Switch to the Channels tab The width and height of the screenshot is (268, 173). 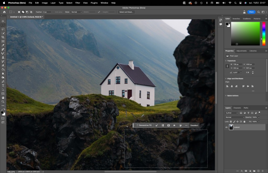pyautogui.click(x=237, y=108)
